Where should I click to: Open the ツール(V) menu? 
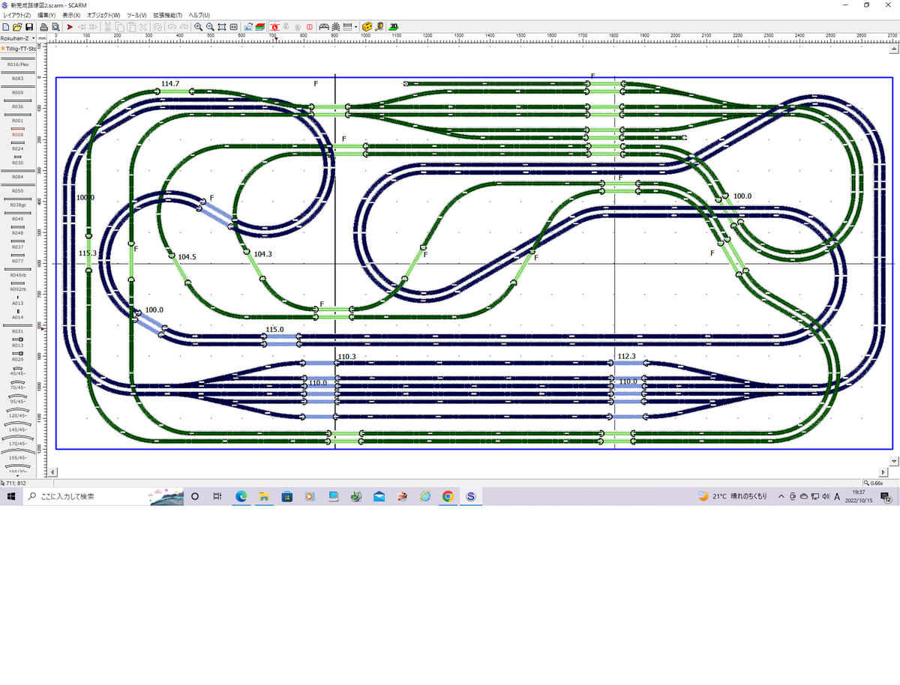[137, 15]
